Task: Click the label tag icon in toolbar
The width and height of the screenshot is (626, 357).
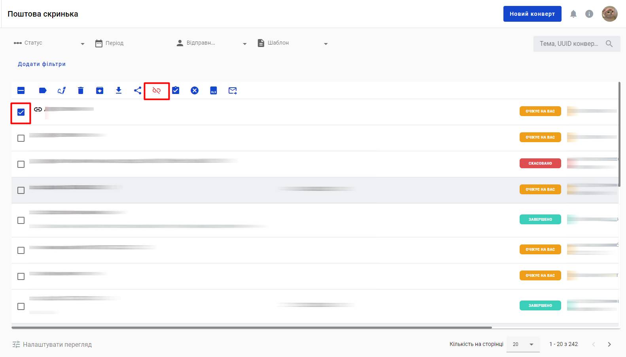Action: [x=43, y=91]
